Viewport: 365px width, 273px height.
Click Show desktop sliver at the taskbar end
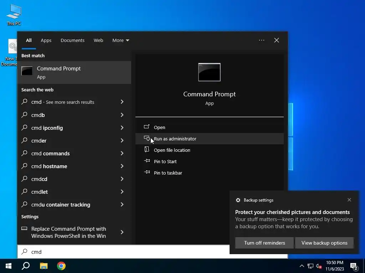coord(364,266)
